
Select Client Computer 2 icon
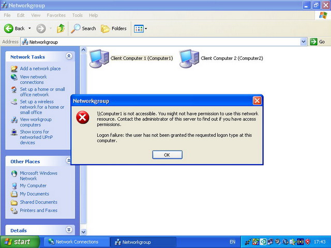189,58
